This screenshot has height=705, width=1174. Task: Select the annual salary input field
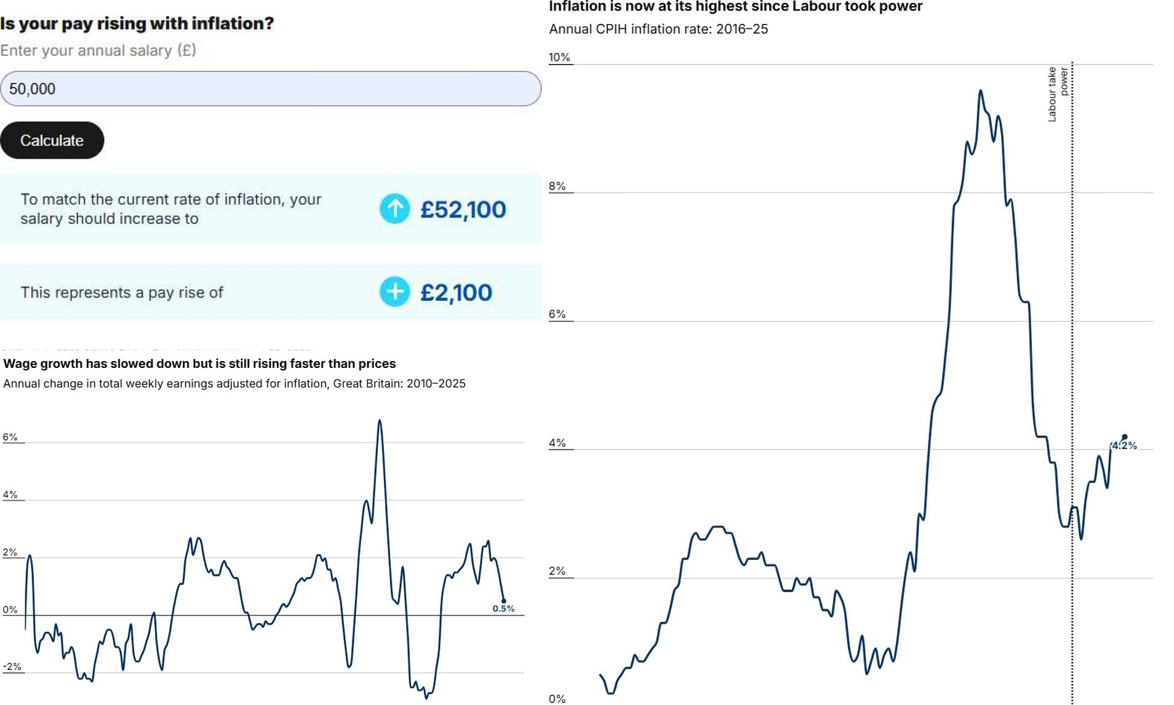point(271,89)
